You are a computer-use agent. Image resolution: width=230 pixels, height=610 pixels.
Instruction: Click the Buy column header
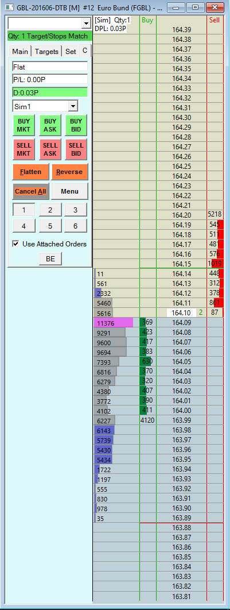click(147, 21)
